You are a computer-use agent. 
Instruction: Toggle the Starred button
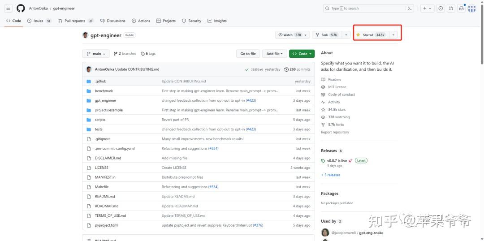[x=371, y=35]
